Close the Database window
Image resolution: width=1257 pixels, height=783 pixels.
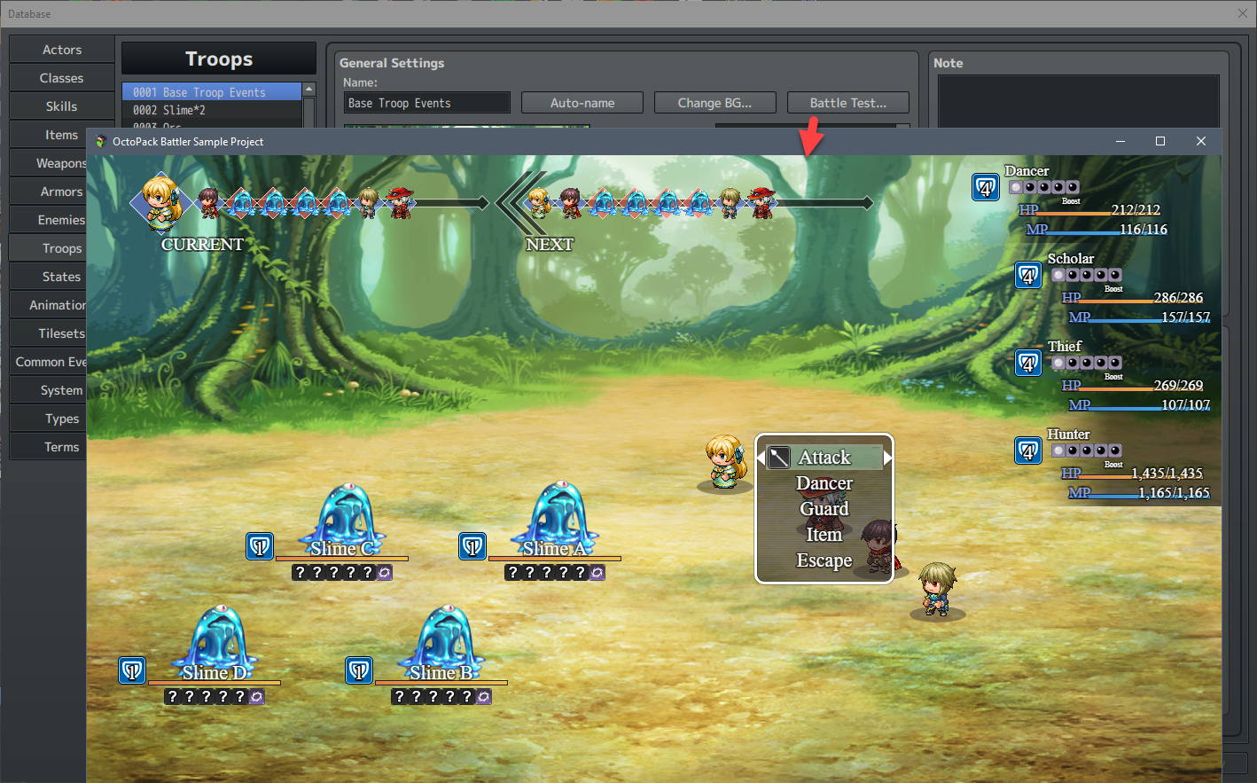tap(1243, 13)
